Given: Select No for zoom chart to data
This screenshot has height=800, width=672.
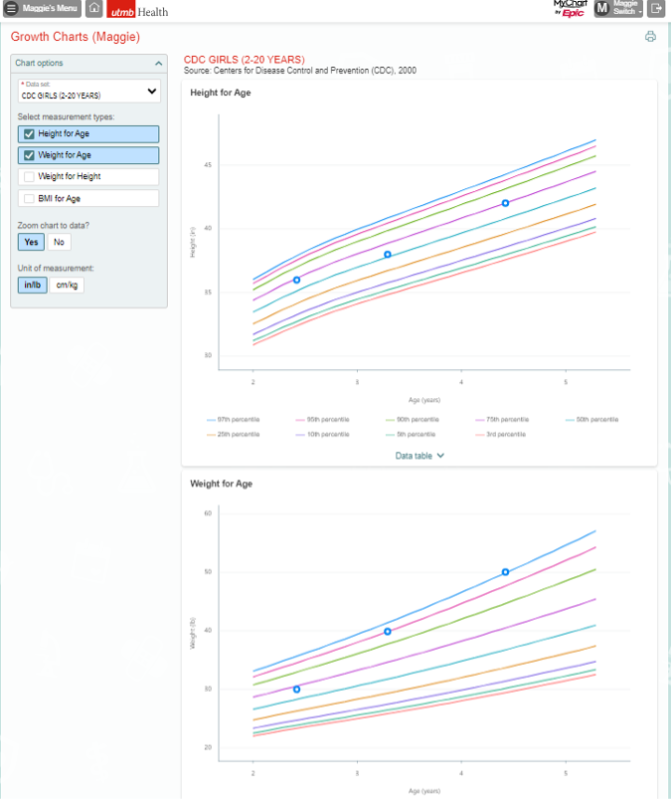Looking at the screenshot, I should (x=59, y=242).
